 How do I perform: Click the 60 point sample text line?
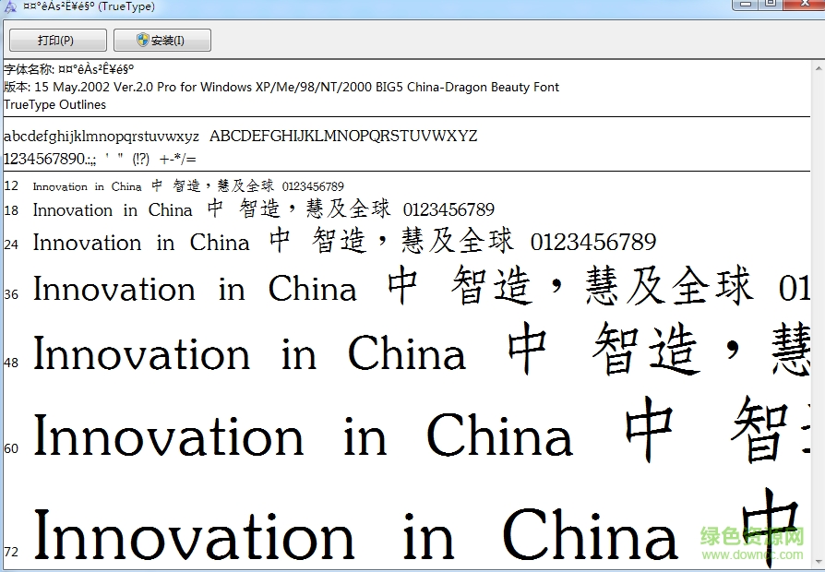(303, 437)
